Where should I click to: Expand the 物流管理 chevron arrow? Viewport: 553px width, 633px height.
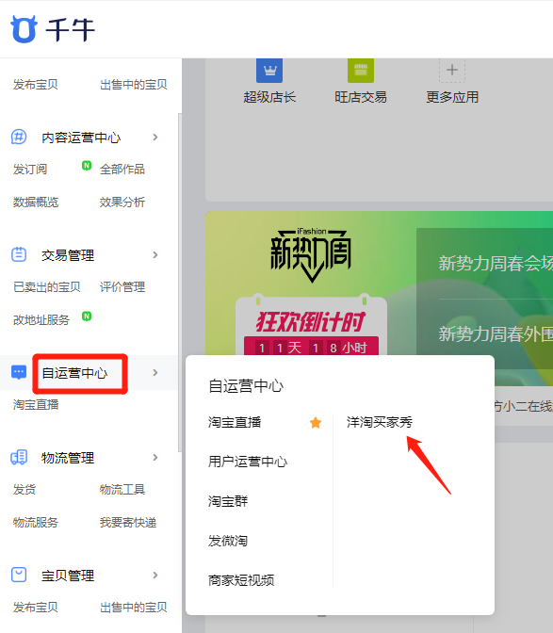[x=155, y=458]
